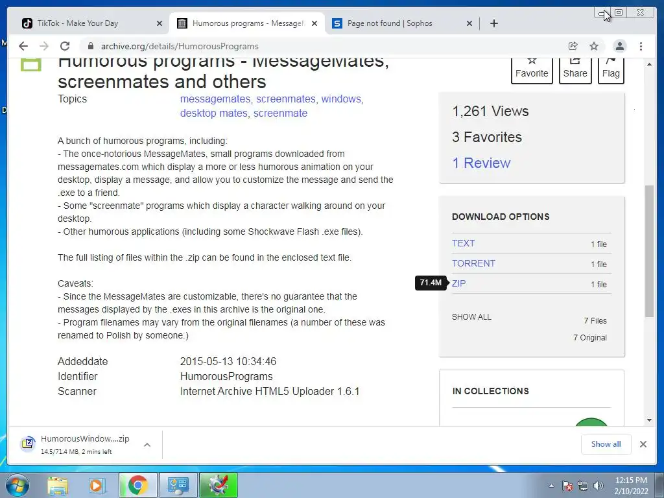This screenshot has width=664, height=498.
Task: Open the control panel taskbar icon
Action: coord(178,485)
